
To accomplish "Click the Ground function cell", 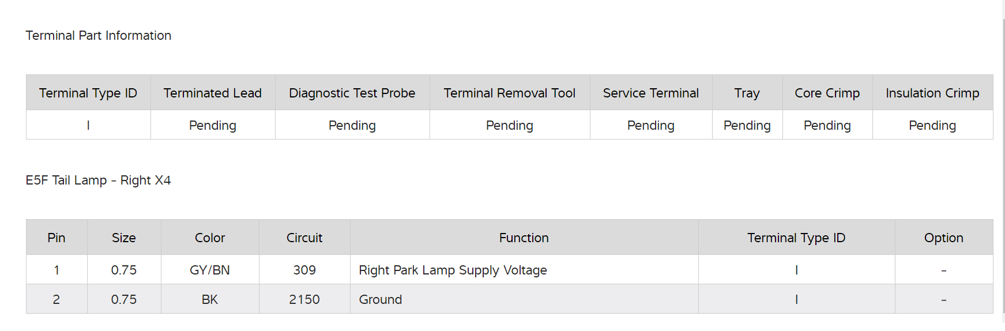I will click(x=381, y=299).
